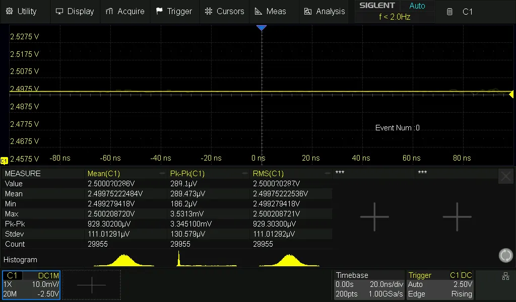Open the Analysis menu
516x302 pixels.
324,11
